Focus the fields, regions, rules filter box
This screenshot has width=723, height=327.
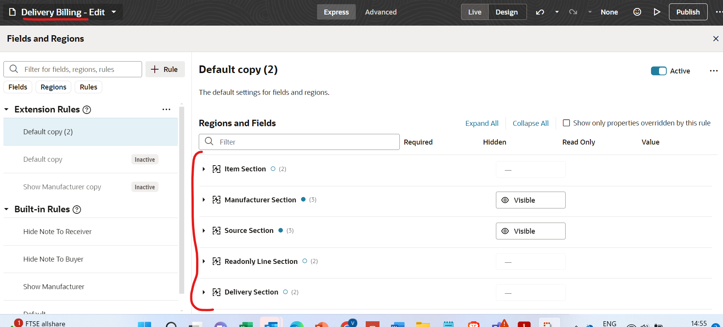(73, 69)
